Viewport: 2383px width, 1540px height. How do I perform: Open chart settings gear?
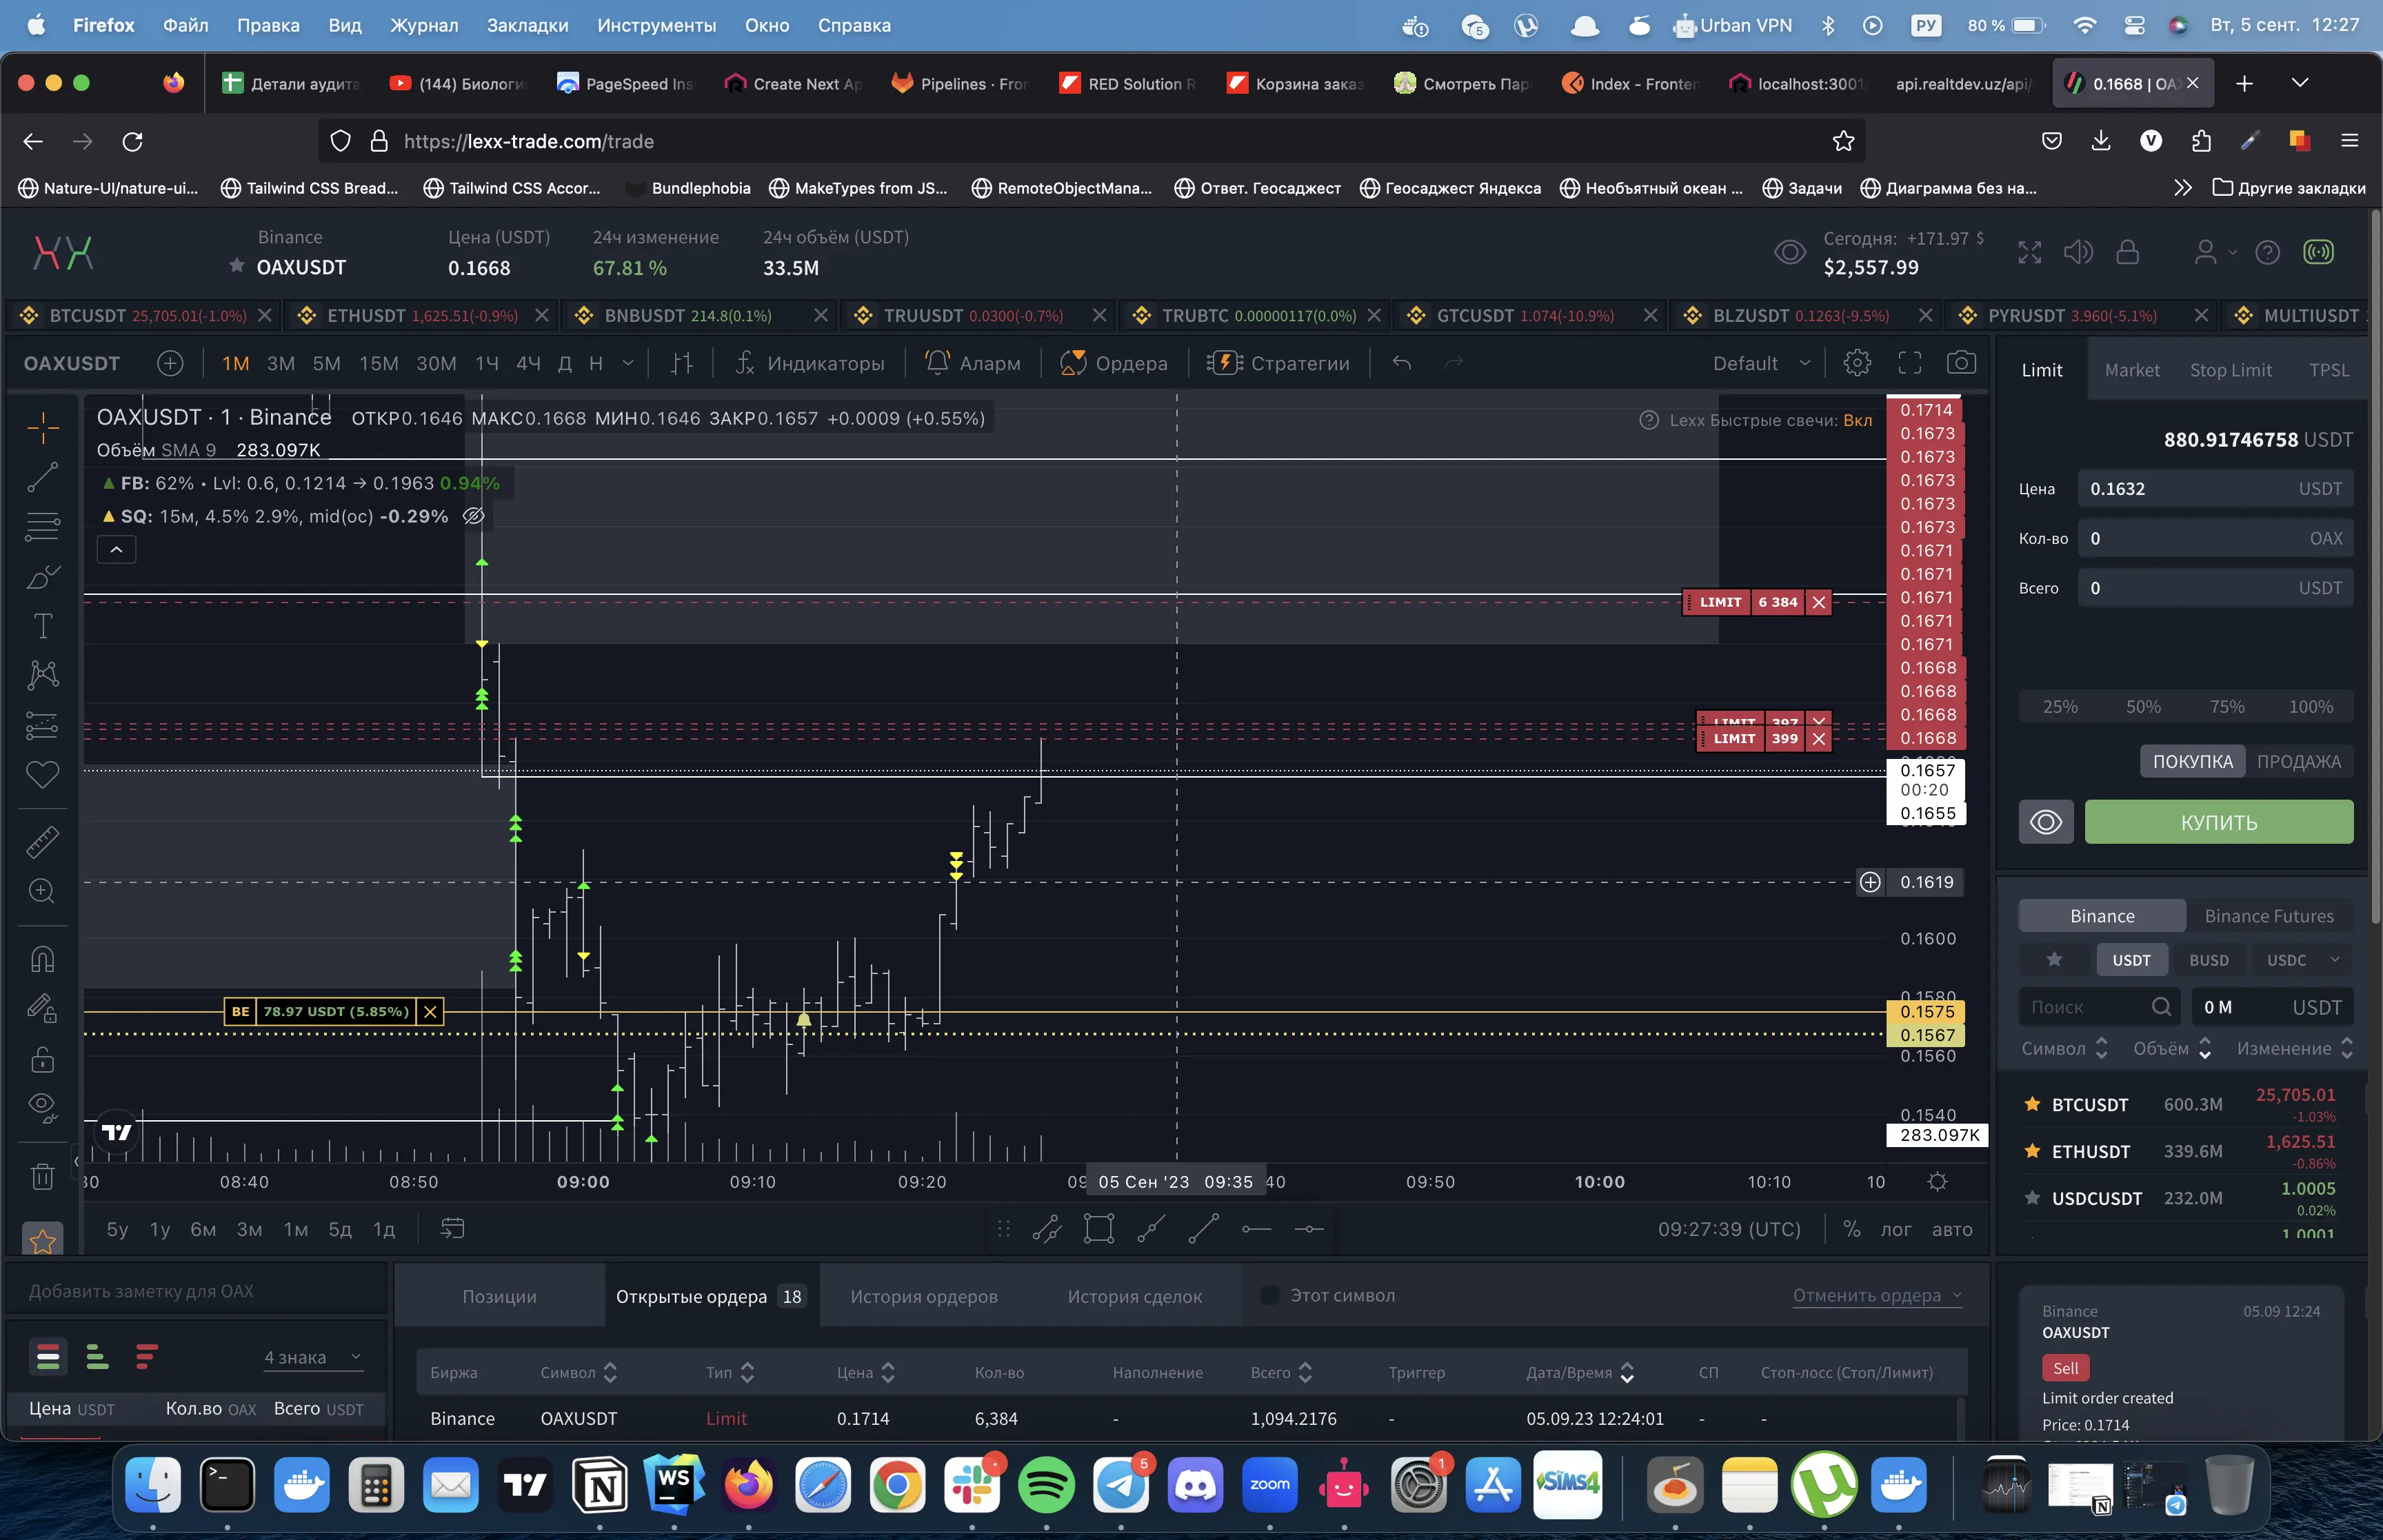click(x=1857, y=363)
